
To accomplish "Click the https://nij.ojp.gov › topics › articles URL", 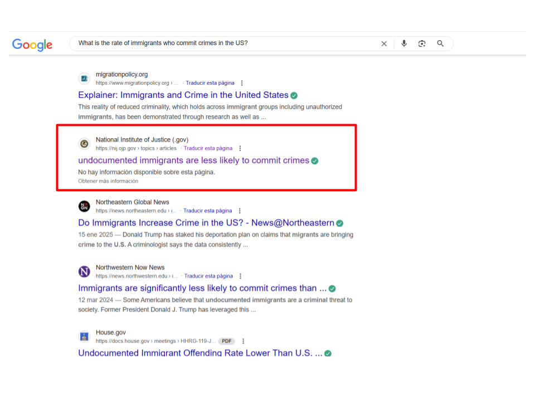I will click(x=136, y=148).
